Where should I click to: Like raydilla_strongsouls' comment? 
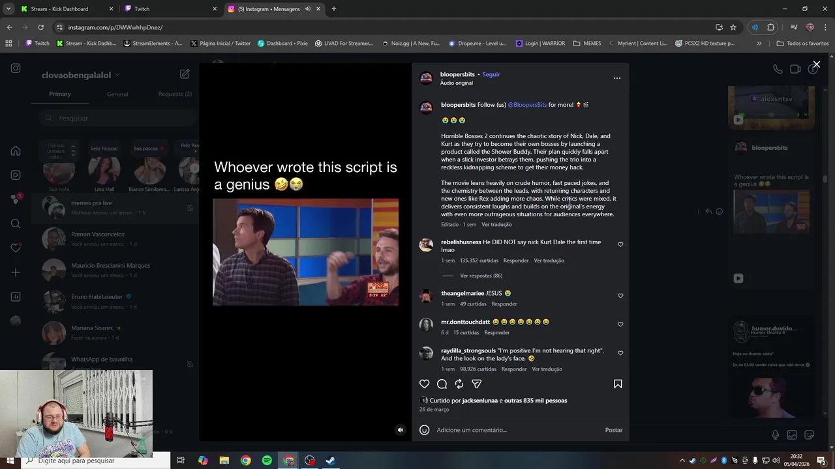[620, 353]
